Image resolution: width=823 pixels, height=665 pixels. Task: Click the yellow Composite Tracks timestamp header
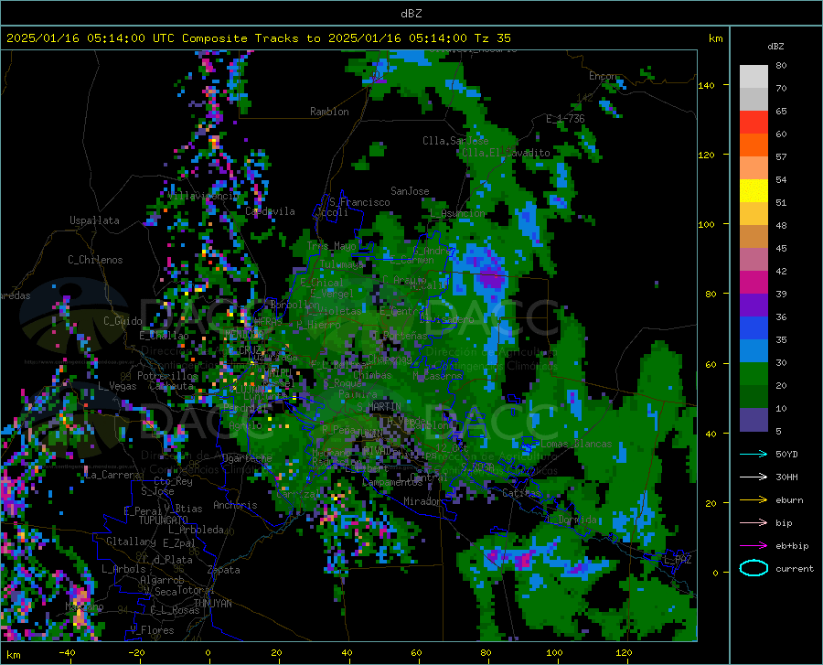258,38
